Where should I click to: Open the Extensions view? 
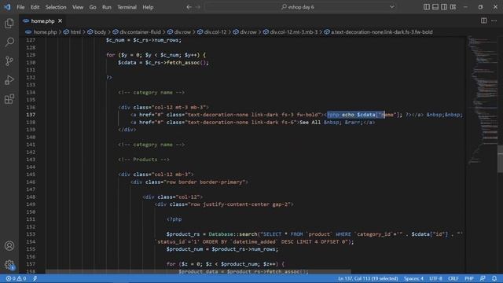(x=9, y=99)
